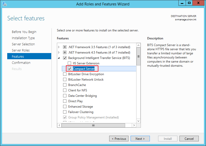Screen dimensions: 206x146
Task: Open the Confirmation step in sidebar
Action: click(x=21, y=63)
